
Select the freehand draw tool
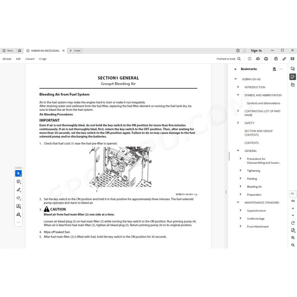point(18,198)
